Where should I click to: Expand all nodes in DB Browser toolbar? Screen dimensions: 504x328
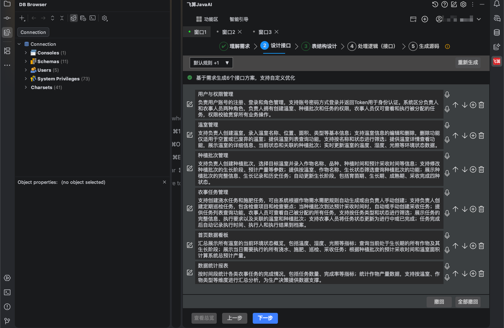coord(53,18)
